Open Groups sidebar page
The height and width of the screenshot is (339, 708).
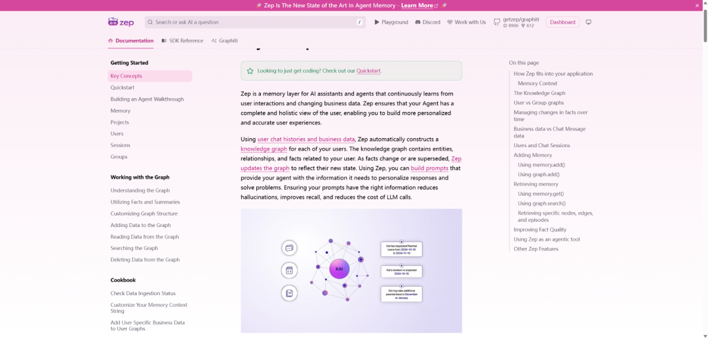point(119,157)
